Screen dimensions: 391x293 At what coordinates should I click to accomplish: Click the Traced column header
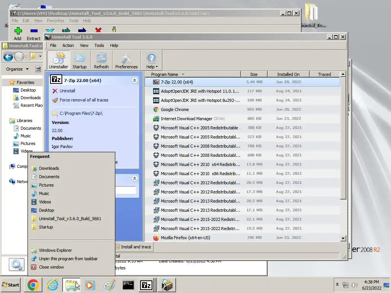(x=325, y=74)
